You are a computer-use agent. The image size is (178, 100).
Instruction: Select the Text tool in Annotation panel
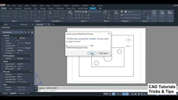pos(50,14)
